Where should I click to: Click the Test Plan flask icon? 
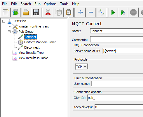pos(10,21)
